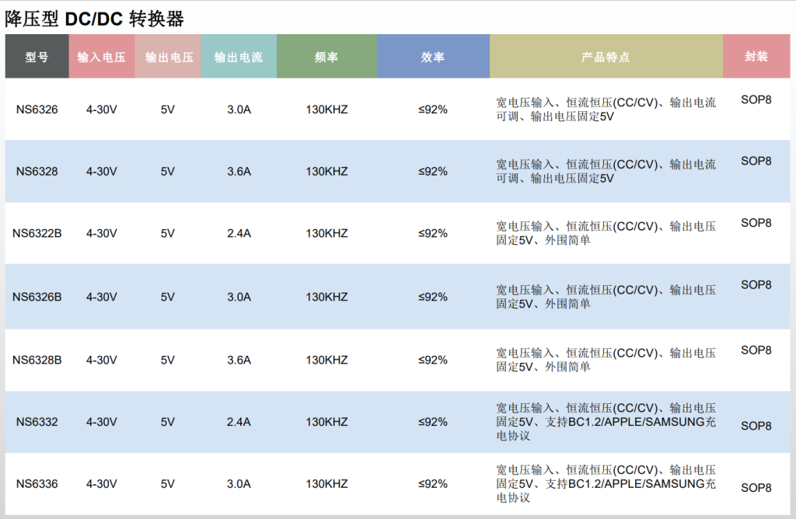Select the NS6322B model cell
This screenshot has width=796, height=519.
tap(37, 233)
